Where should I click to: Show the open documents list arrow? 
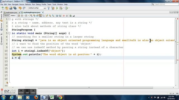pos(175,12)
